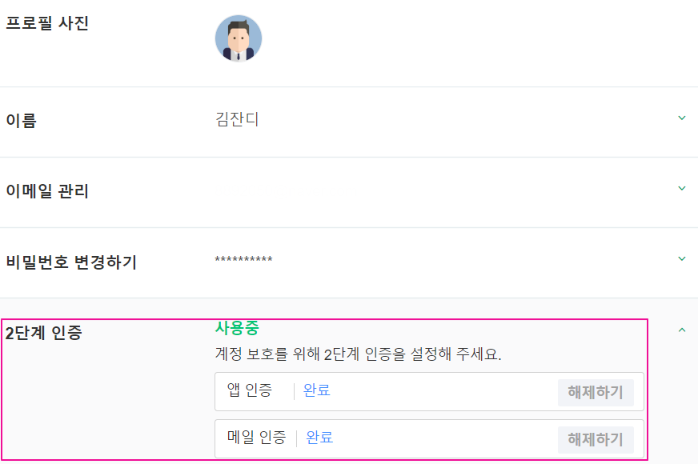The height and width of the screenshot is (464, 698).
Task: Click the name value 김잔디
Action: click(237, 120)
